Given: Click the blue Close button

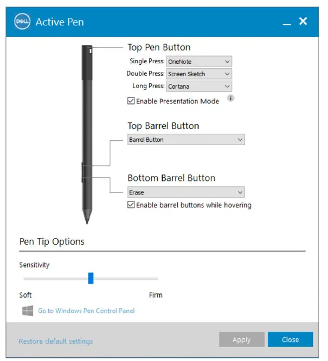Looking at the screenshot, I should point(290,339).
